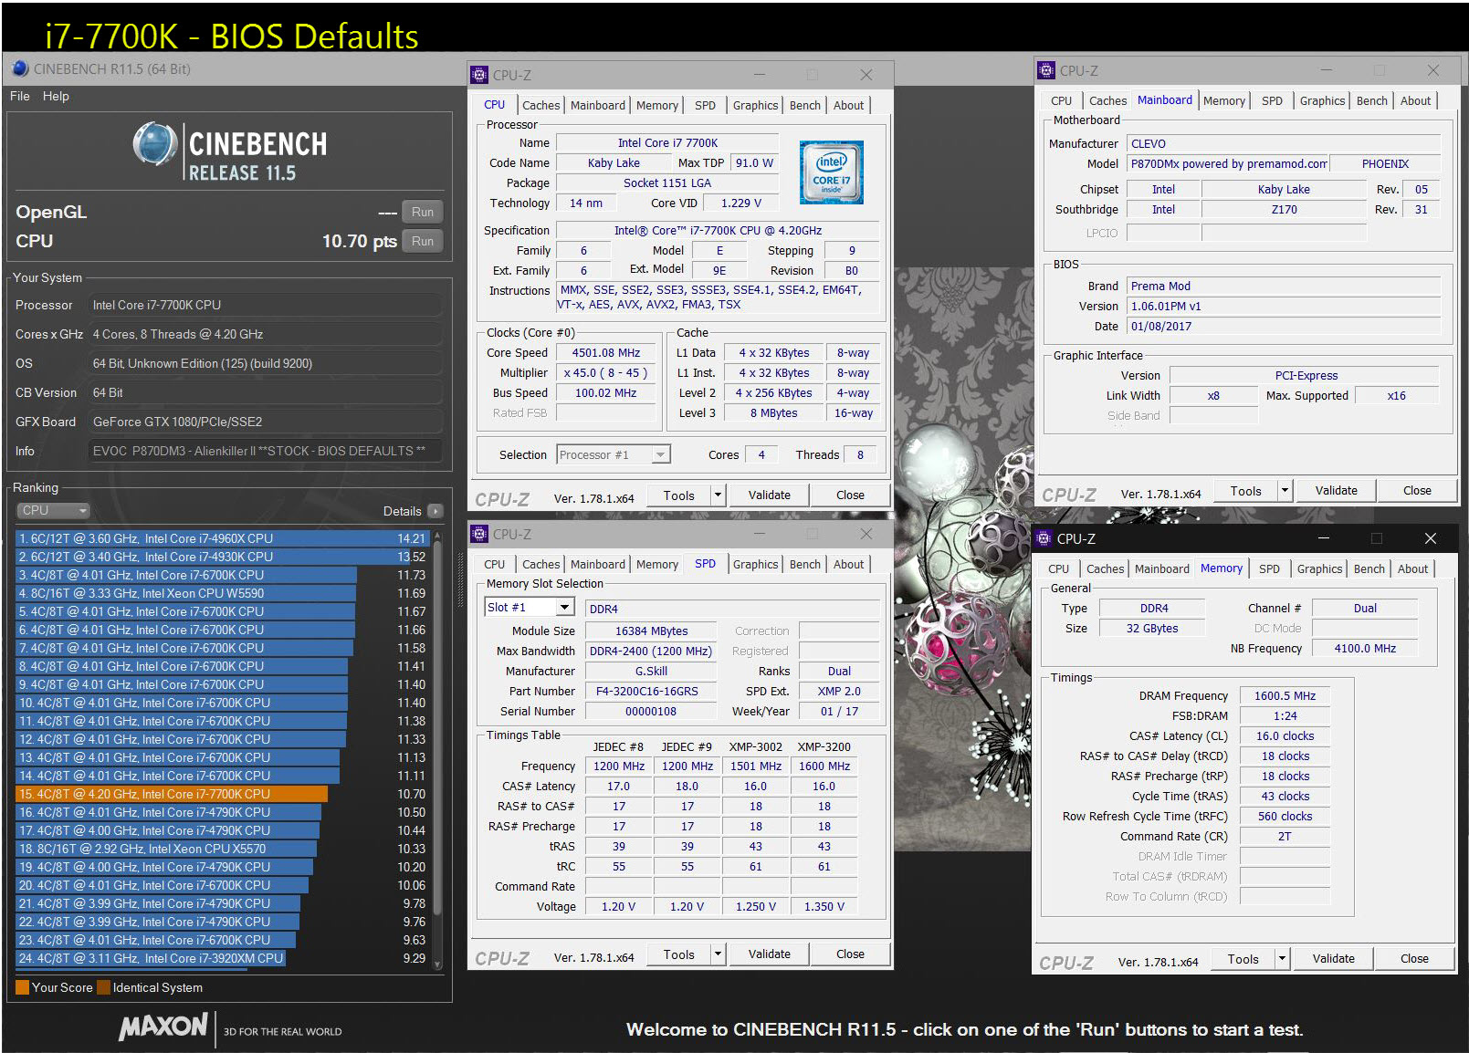Open Graphics tab in the motherboard info window

(x=1322, y=100)
